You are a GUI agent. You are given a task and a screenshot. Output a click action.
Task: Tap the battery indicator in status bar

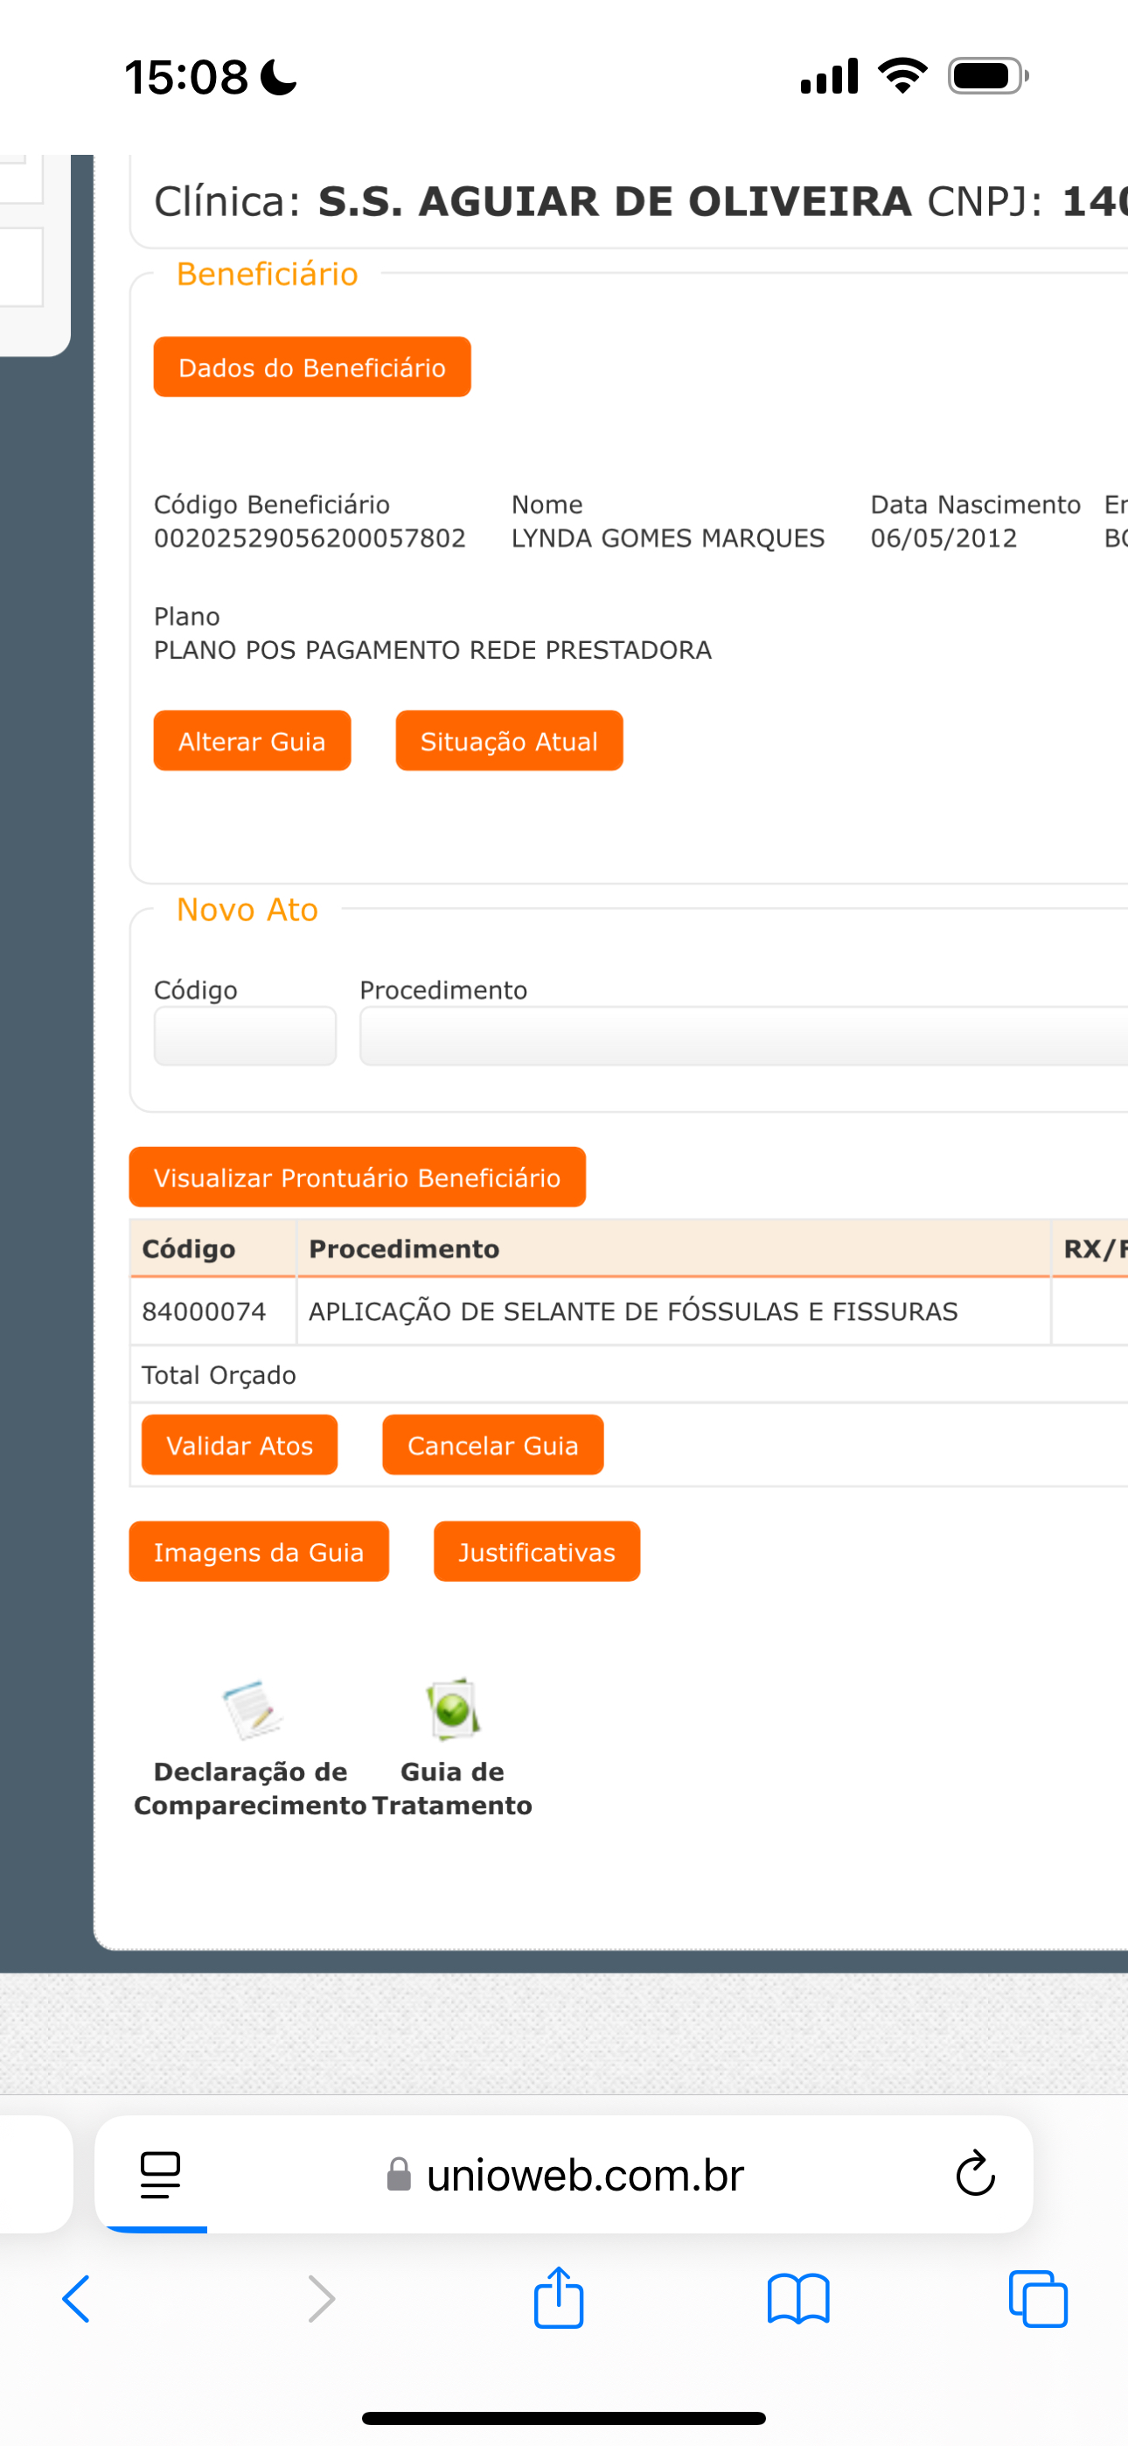(988, 76)
